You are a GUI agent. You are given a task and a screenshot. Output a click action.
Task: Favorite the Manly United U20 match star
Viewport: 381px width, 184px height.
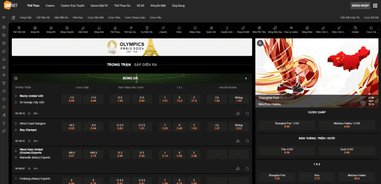(x=247, y=113)
